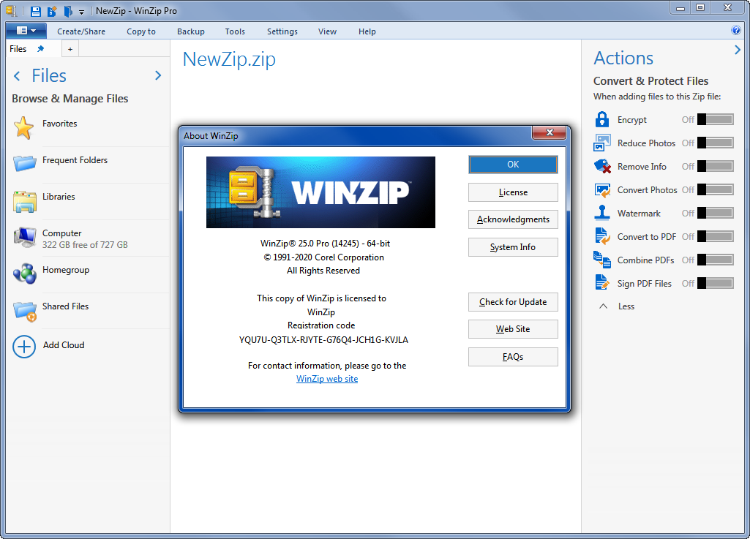Select the Libraries label
Viewport: 750px width, 539px height.
point(59,197)
